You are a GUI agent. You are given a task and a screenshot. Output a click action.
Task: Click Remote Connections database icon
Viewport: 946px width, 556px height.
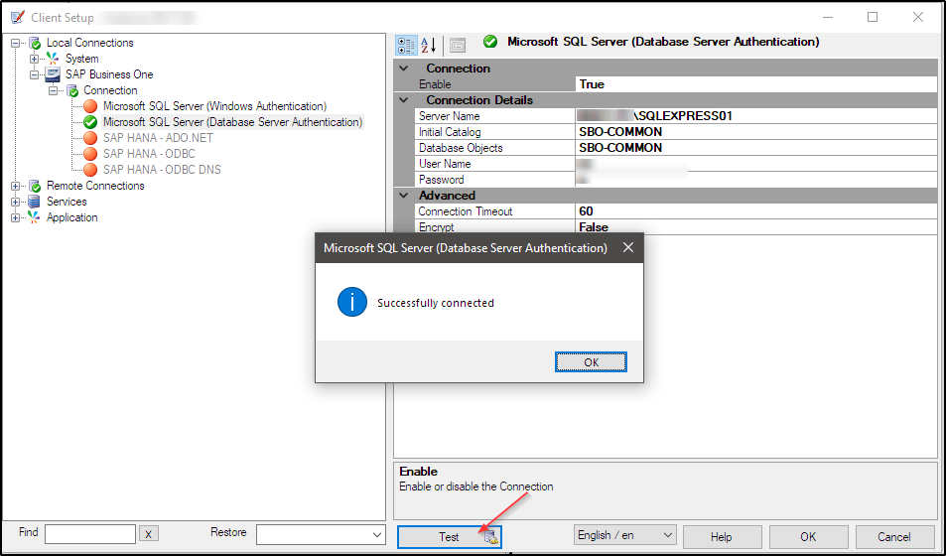click(35, 186)
